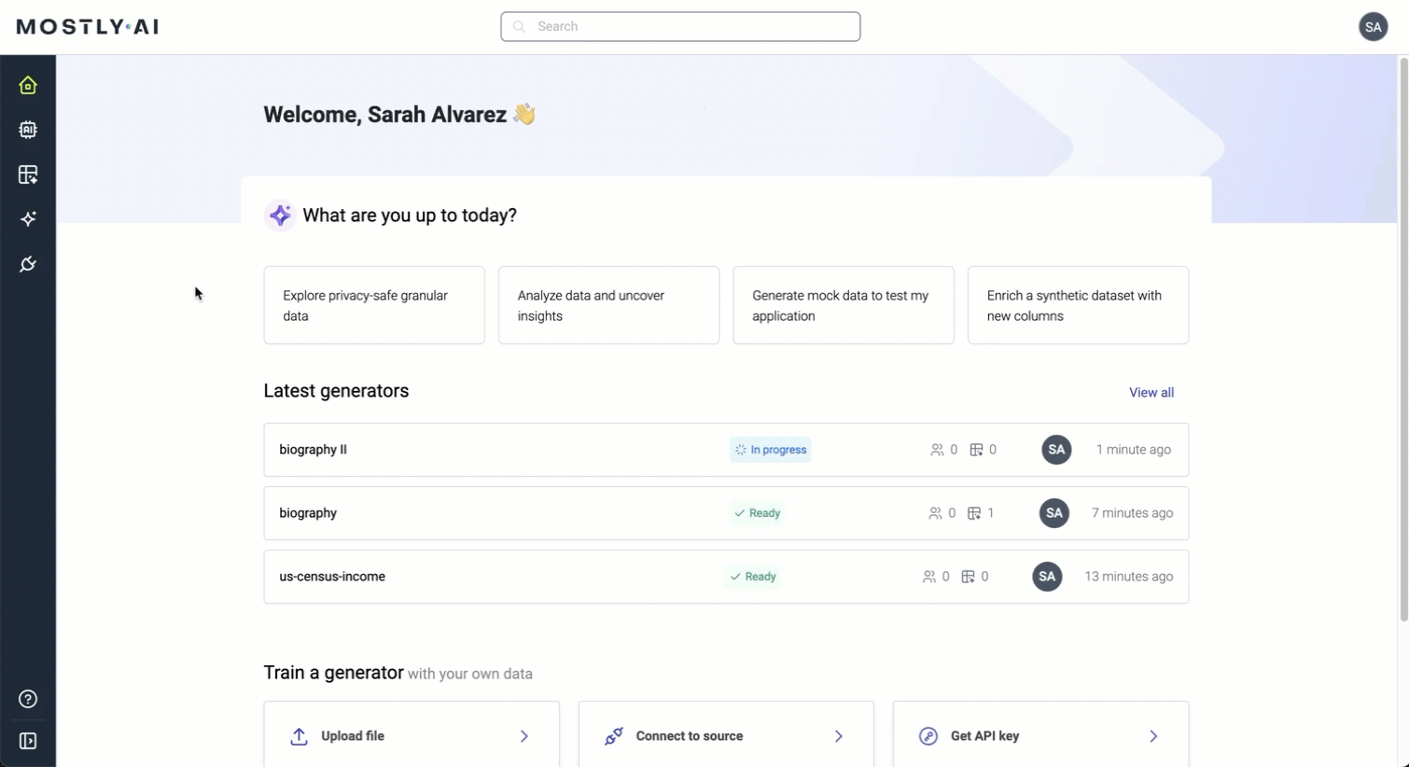Click the Upload file icon

pyautogui.click(x=299, y=736)
